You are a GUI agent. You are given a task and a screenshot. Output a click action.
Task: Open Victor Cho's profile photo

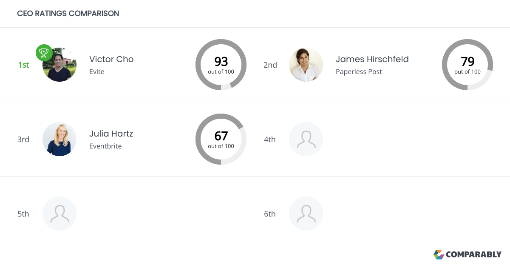click(60, 66)
